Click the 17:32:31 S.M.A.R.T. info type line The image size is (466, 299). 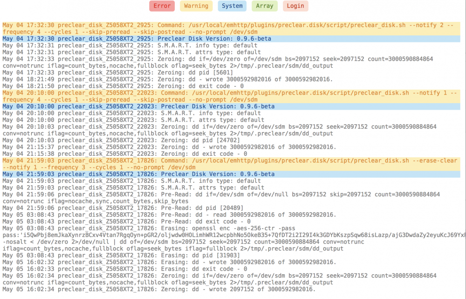coord(130,46)
